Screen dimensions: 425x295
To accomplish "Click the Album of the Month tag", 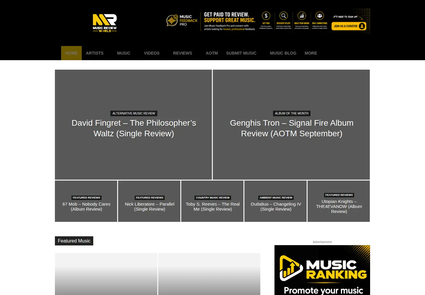I will point(292,113).
